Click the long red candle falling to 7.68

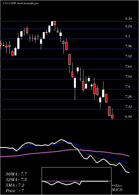click(69, 59)
